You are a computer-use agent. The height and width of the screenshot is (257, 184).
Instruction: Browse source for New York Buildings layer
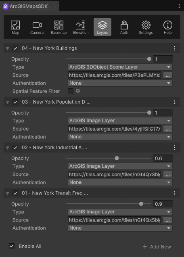pos(168,75)
